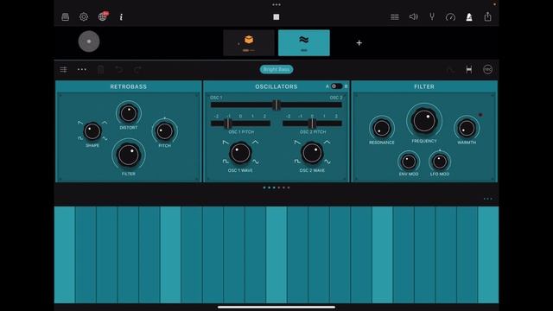Select triangle icon for OSC 2 WAVE
The height and width of the screenshot is (311, 553).
pyautogui.click(x=327, y=143)
